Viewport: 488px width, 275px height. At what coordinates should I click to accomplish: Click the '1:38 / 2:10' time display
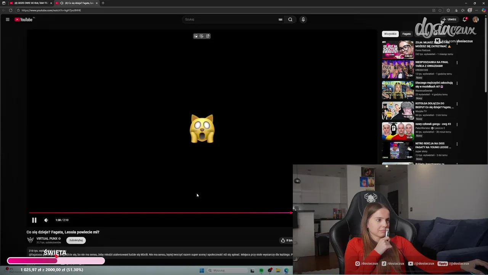point(62,220)
